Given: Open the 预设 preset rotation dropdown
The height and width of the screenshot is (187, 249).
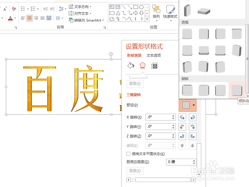Looking at the screenshot, I should (x=188, y=105).
